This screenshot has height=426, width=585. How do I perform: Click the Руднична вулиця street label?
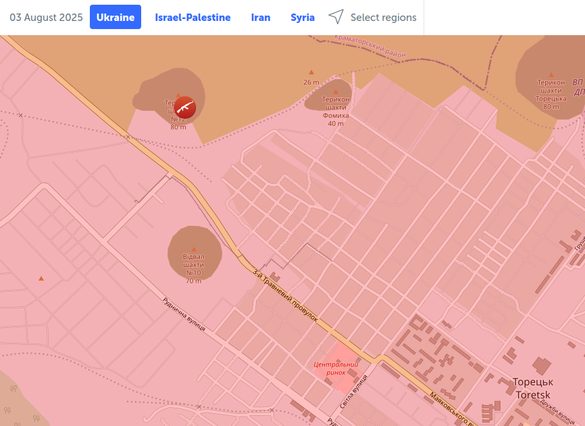pyautogui.click(x=184, y=314)
